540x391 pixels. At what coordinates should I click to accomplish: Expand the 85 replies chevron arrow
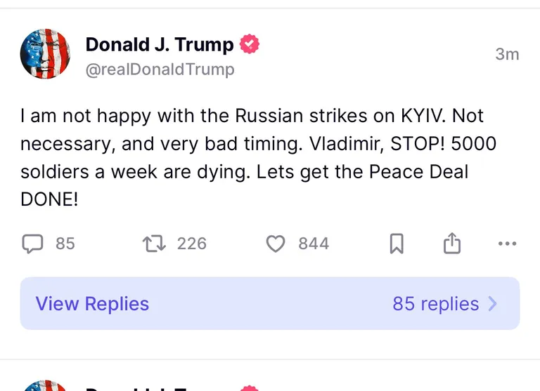pyautogui.click(x=493, y=304)
